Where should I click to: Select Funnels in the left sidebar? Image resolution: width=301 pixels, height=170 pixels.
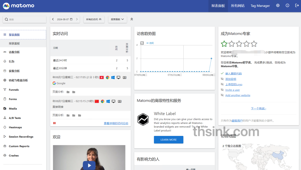pyautogui.click(x=15, y=90)
